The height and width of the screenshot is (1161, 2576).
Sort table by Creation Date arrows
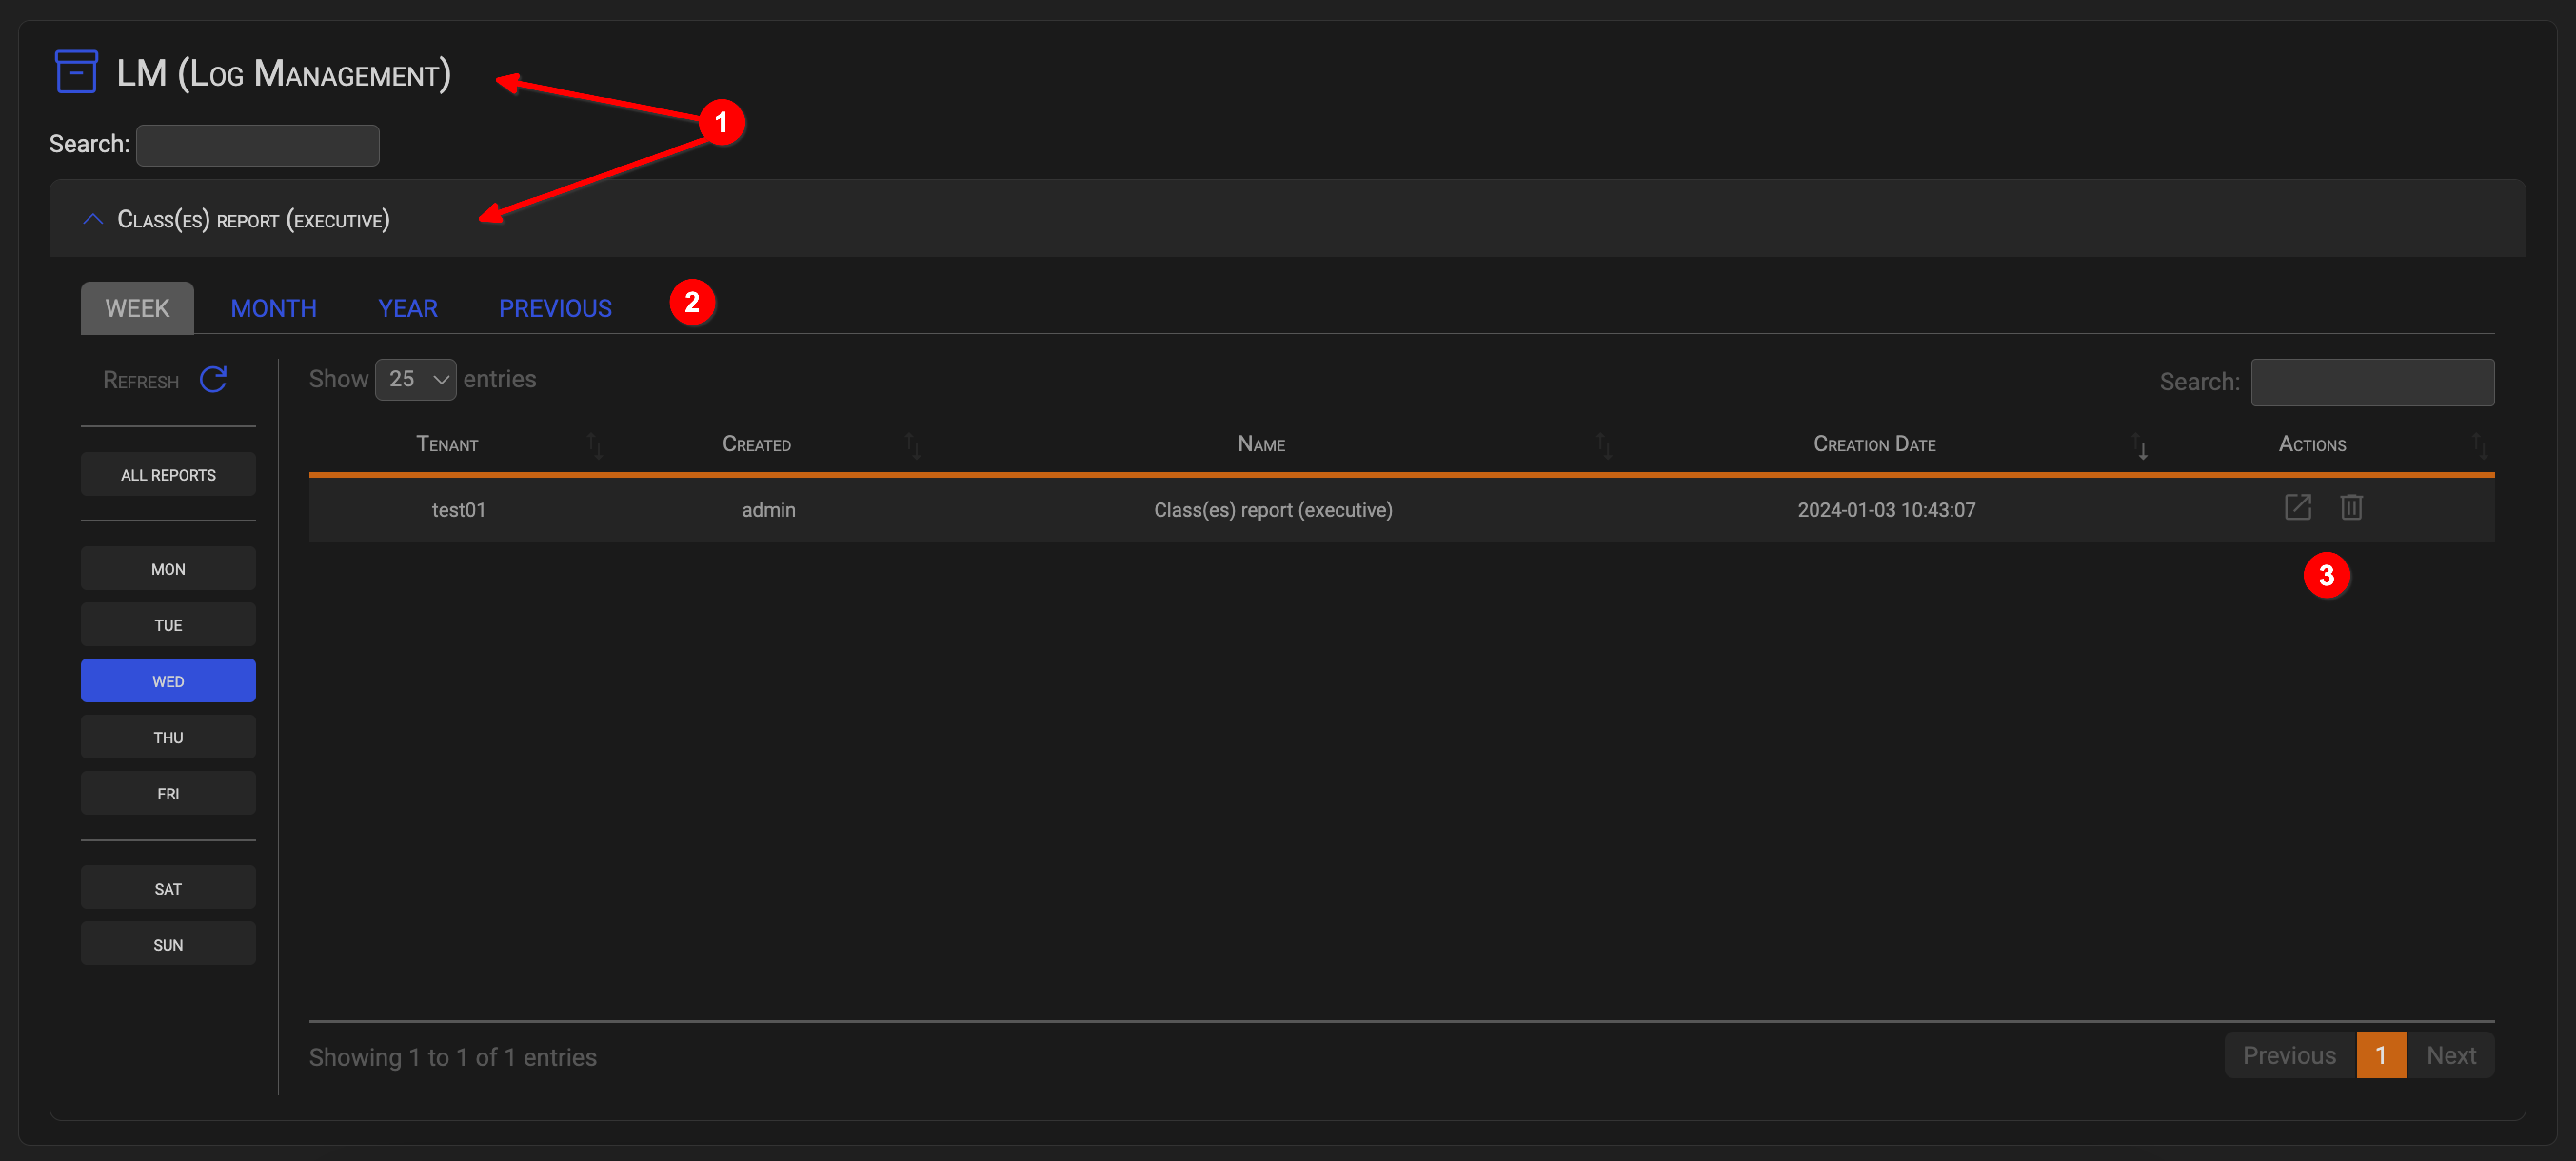(2139, 445)
